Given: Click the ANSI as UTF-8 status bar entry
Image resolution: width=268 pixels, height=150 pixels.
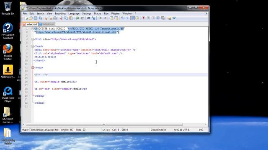Looking at the screenshot, I should click(x=181, y=130).
